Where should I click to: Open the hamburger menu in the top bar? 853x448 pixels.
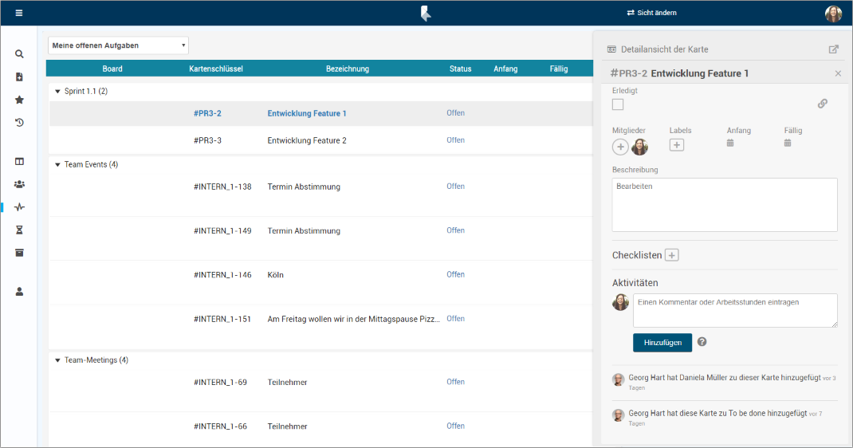pyautogui.click(x=19, y=13)
